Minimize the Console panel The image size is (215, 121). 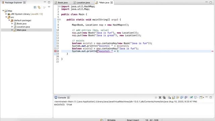(x=207, y=97)
